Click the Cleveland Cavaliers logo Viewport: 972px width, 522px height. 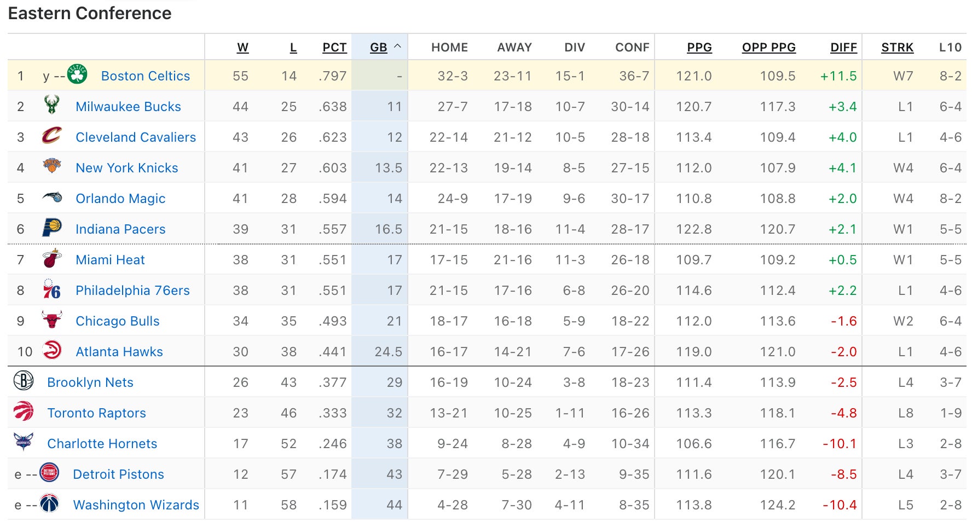[52, 136]
